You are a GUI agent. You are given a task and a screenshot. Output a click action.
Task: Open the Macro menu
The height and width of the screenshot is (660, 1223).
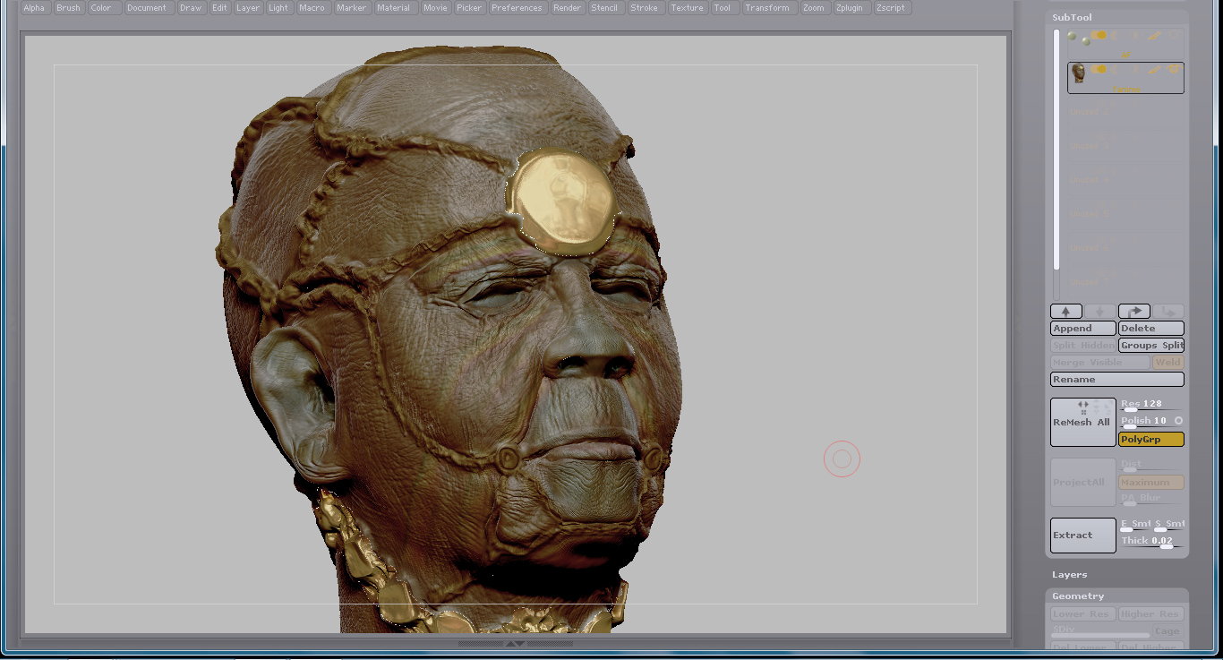pos(312,8)
